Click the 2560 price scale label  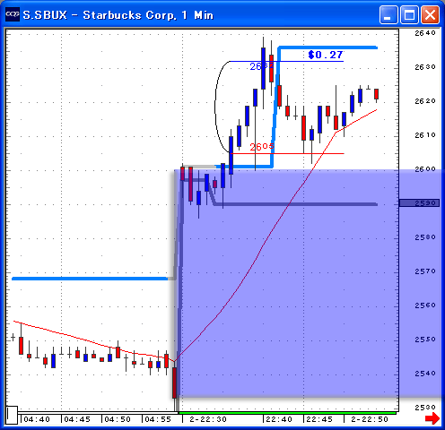click(x=425, y=305)
